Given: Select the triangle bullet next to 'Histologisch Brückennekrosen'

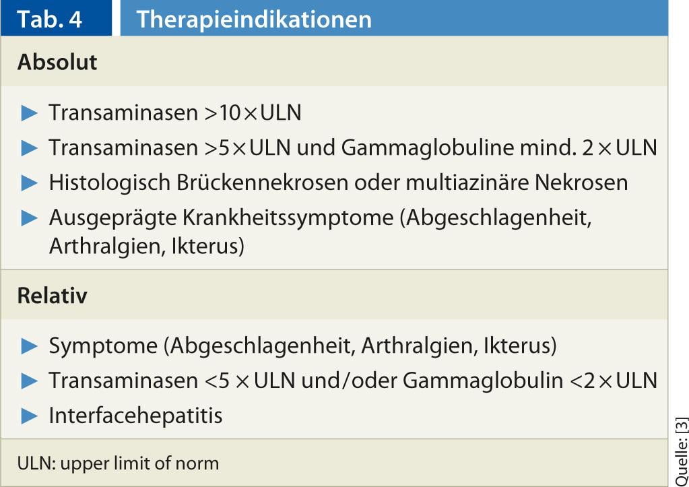Looking at the screenshot, I should (x=30, y=182).
